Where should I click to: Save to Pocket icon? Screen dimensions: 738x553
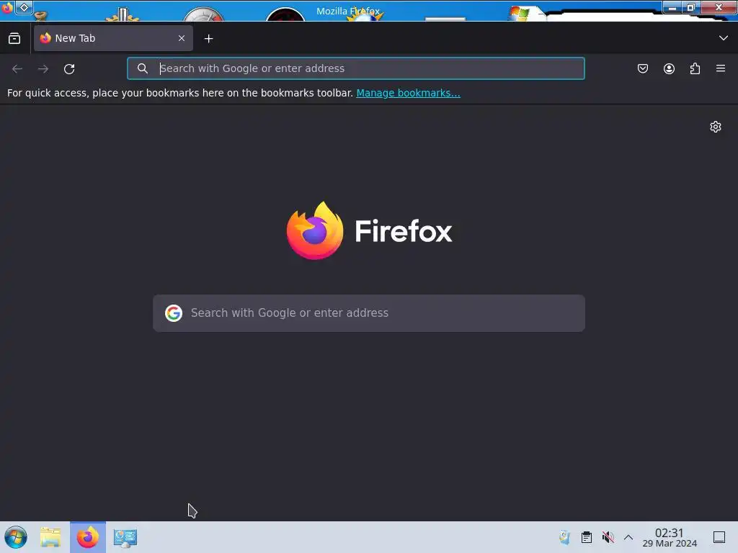point(643,68)
